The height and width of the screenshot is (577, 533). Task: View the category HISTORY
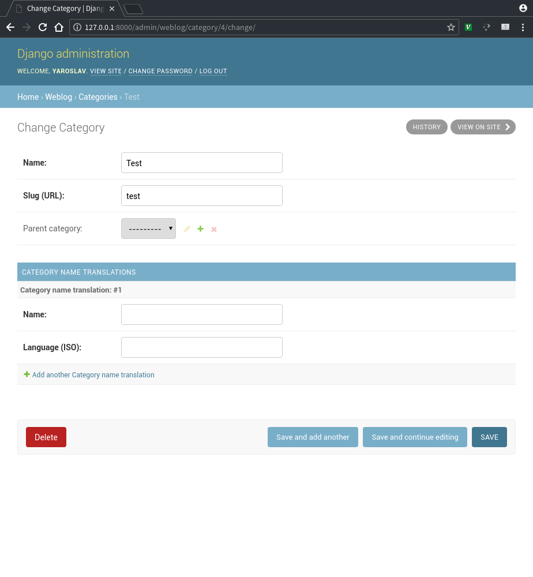pyautogui.click(x=426, y=127)
